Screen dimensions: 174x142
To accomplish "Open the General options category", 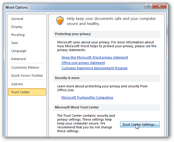I will click(x=17, y=19).
